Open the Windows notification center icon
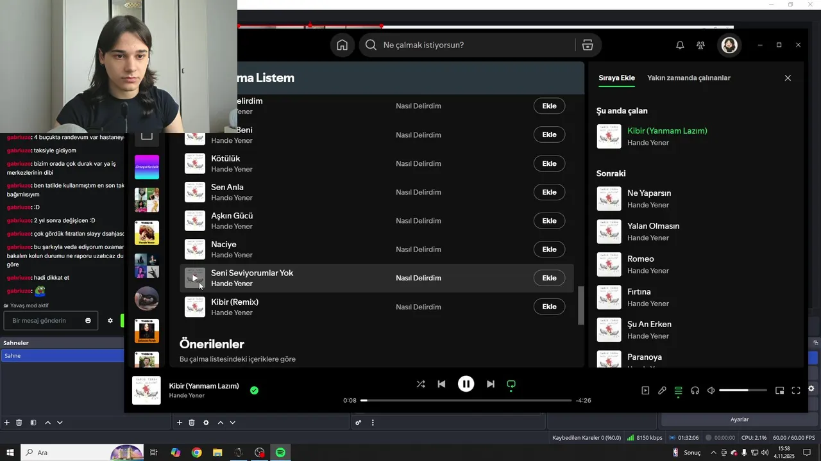The image size is (821, 461). (807, 453)
